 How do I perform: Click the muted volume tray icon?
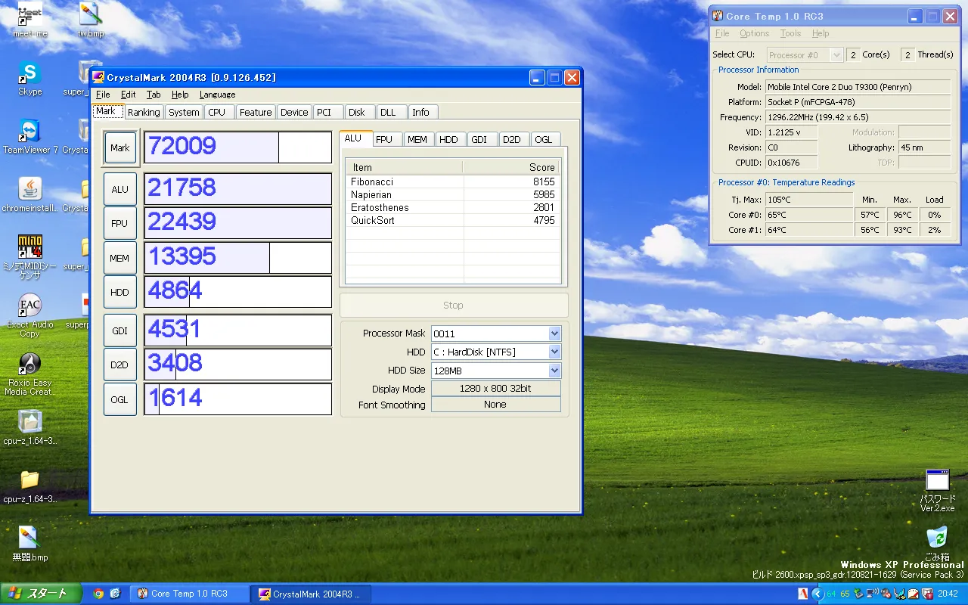coord(886,594)
